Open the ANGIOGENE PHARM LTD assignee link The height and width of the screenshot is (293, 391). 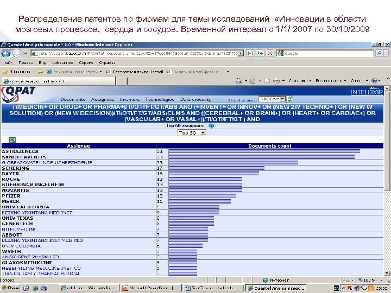pyautogui.click(x=30, y=257)
